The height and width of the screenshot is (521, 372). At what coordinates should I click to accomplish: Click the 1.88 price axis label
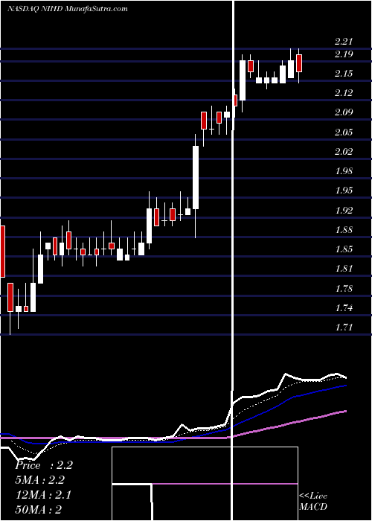(x=344, y=229)
